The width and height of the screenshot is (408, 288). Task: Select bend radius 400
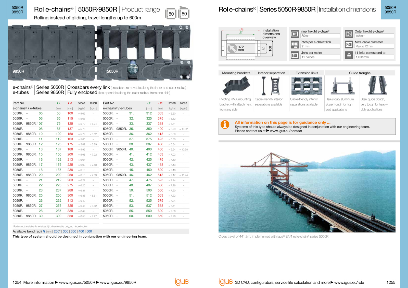tap(81, 231)
